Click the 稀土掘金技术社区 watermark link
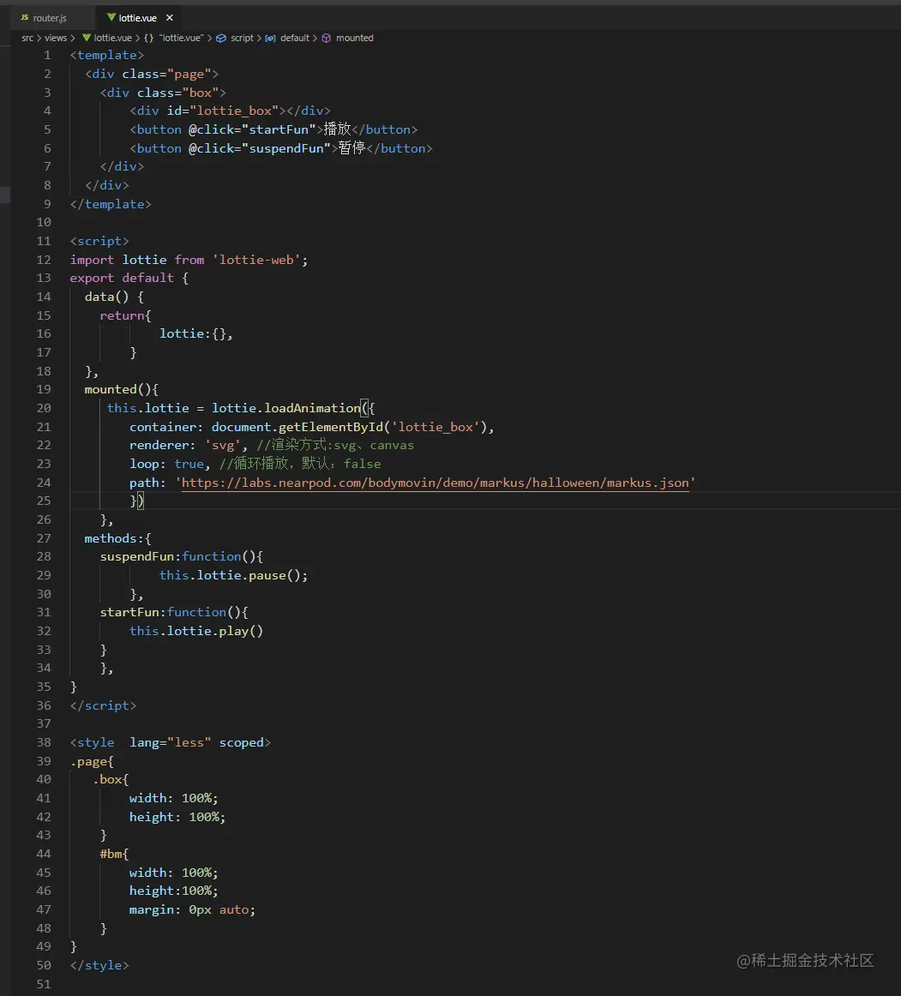901x996 pixels. click(806, 961)
